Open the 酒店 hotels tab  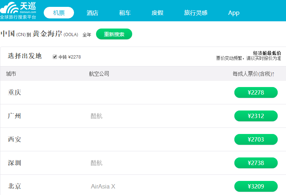tap(92, 13)
